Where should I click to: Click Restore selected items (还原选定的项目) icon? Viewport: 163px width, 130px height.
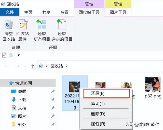(62, 24)
